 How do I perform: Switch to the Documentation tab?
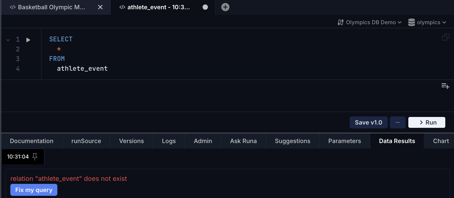tap(32, 141)
